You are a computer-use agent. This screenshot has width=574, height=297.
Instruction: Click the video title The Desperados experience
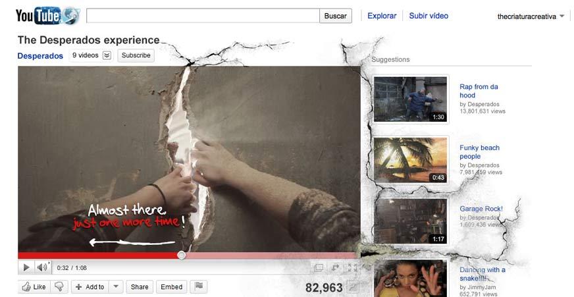pos(89,40)
